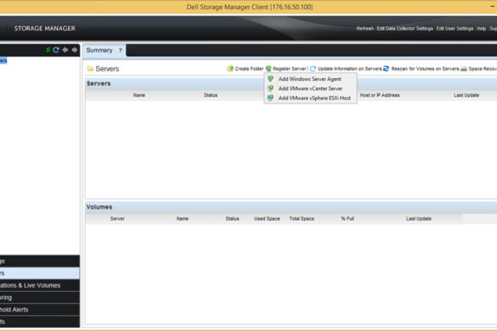Viewport: 497px width, 331px height.
Task: Sort by Host or IP Address column
Action: tap(380, 95)
